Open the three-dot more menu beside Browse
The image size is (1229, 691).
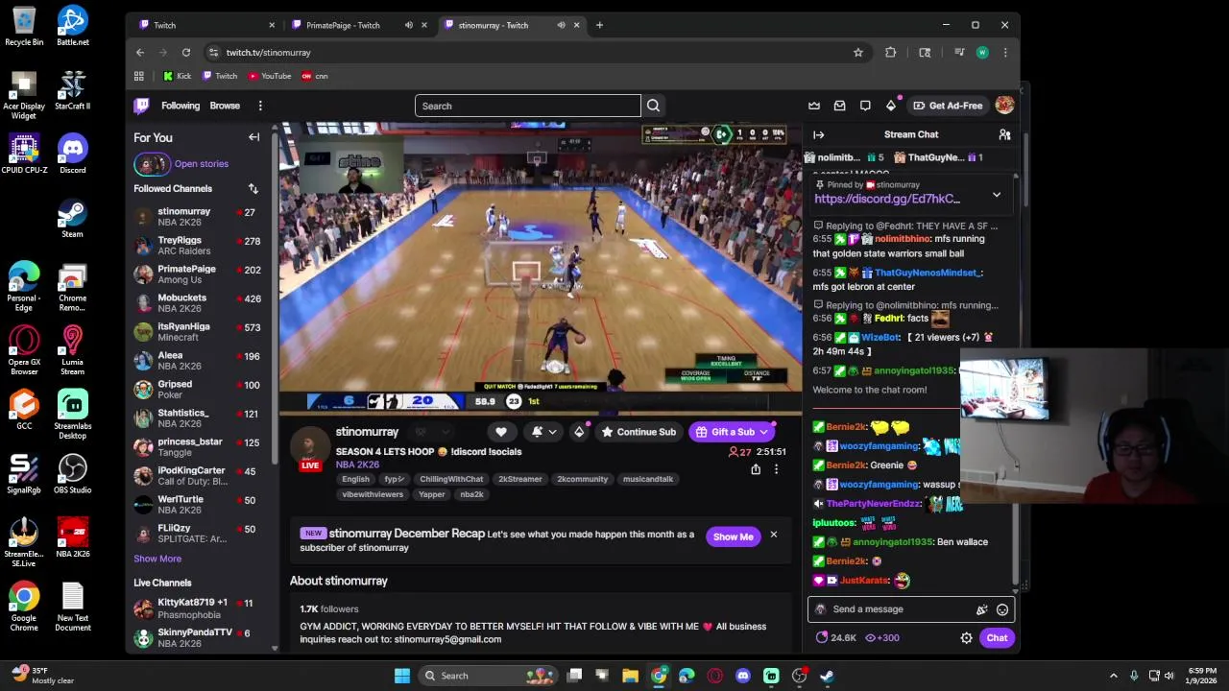point(260,106)
